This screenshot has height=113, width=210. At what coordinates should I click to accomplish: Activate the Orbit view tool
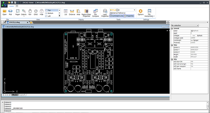(x=36, y=12)
